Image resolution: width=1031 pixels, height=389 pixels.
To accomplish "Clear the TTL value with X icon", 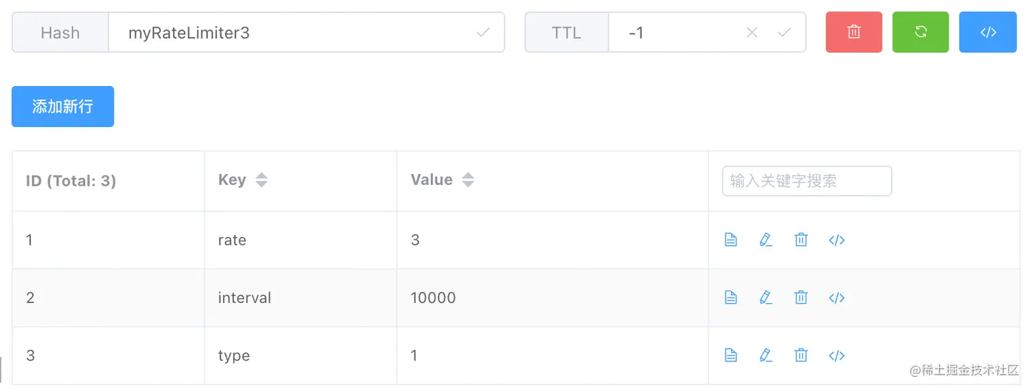I will coord(752,32).
